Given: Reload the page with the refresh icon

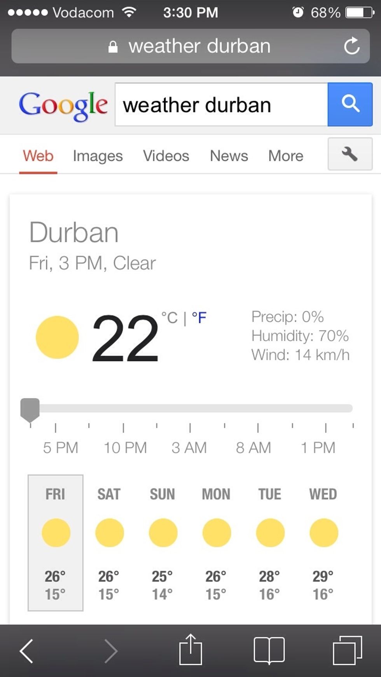Looking at the screenshot, I should pos(351,46).
